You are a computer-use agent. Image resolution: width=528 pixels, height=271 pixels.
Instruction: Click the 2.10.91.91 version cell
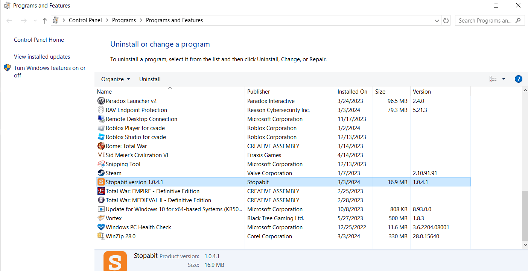click(425, 173)
